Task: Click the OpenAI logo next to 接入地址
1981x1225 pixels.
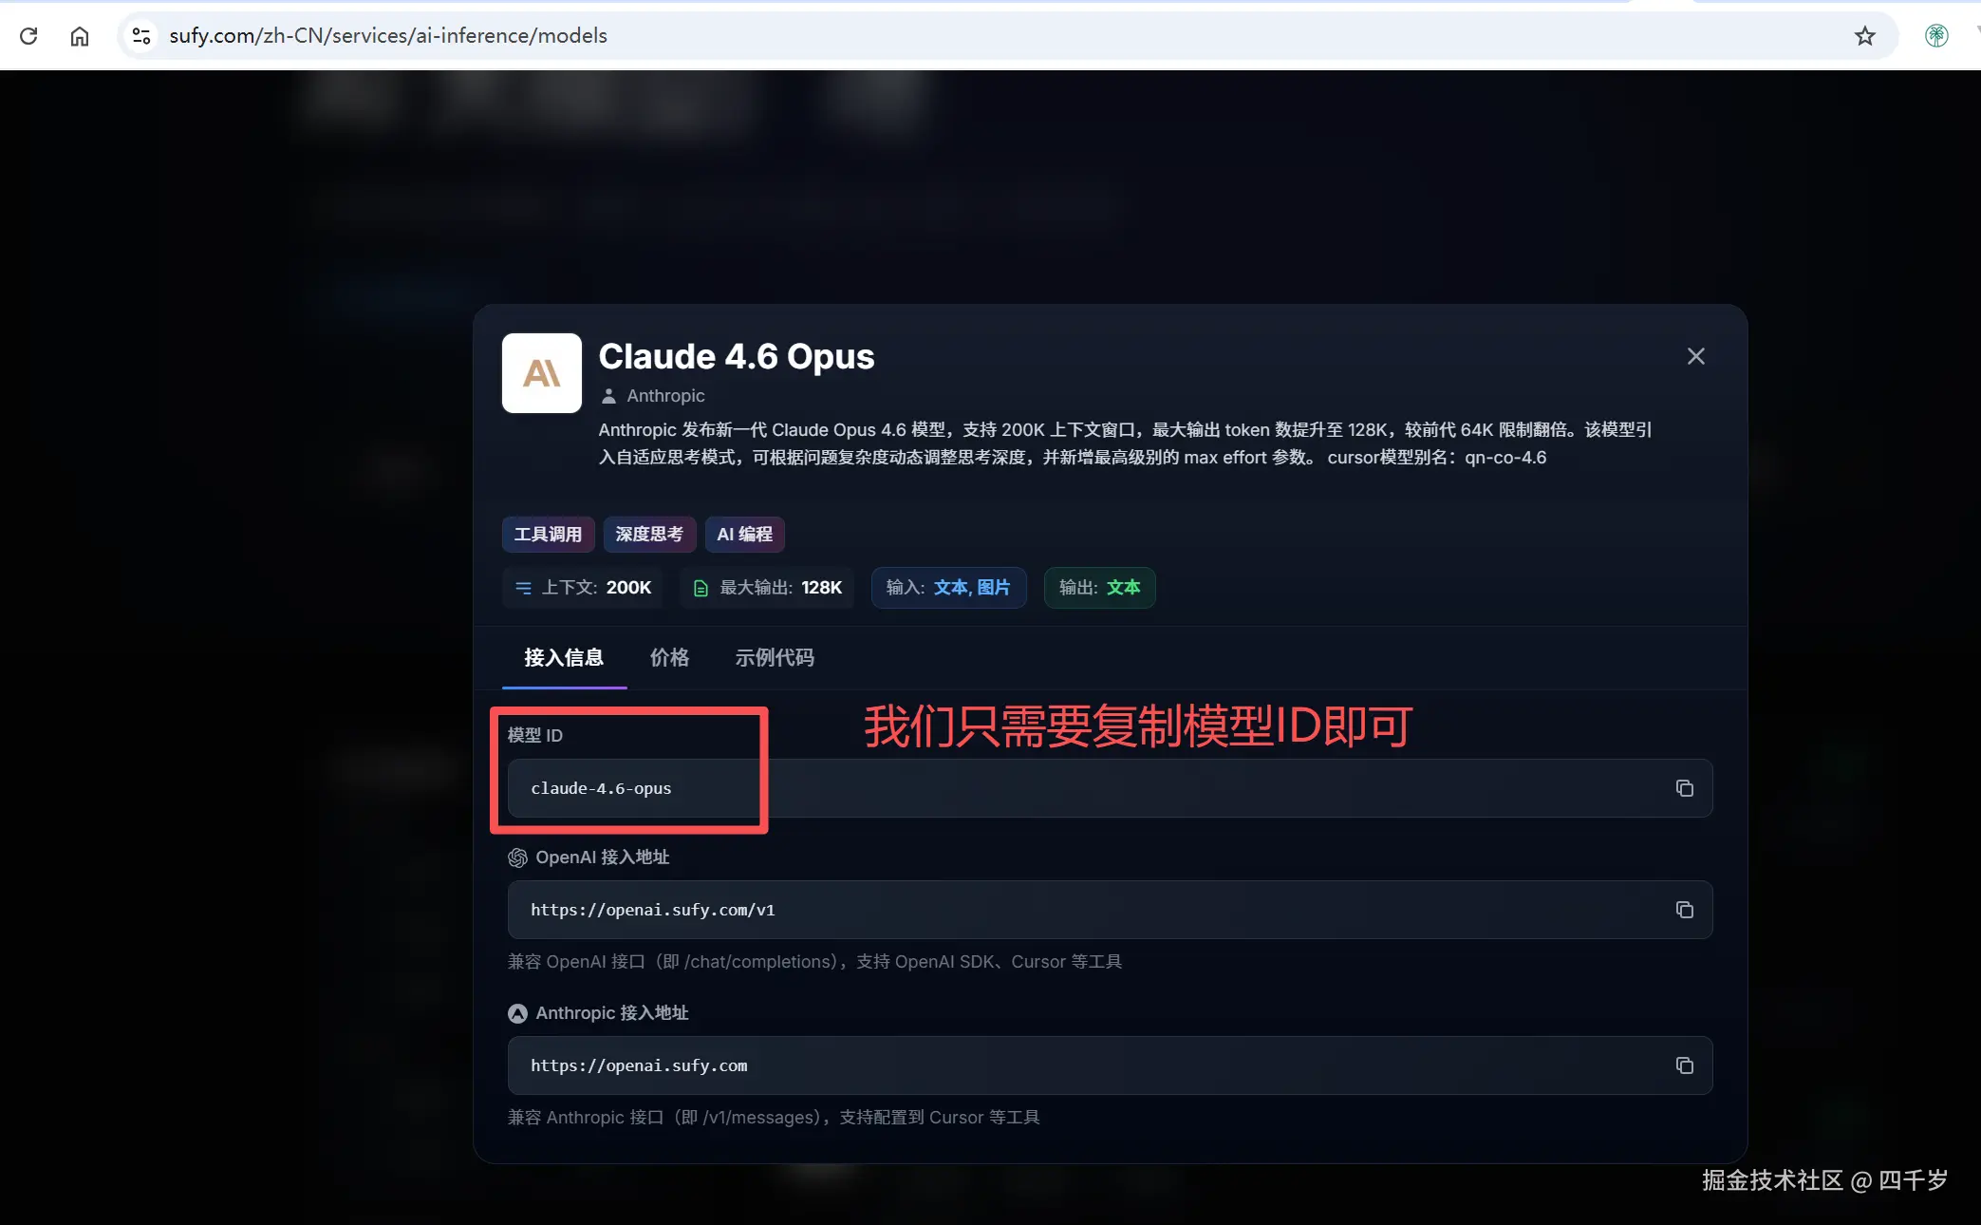Action: 517,857
